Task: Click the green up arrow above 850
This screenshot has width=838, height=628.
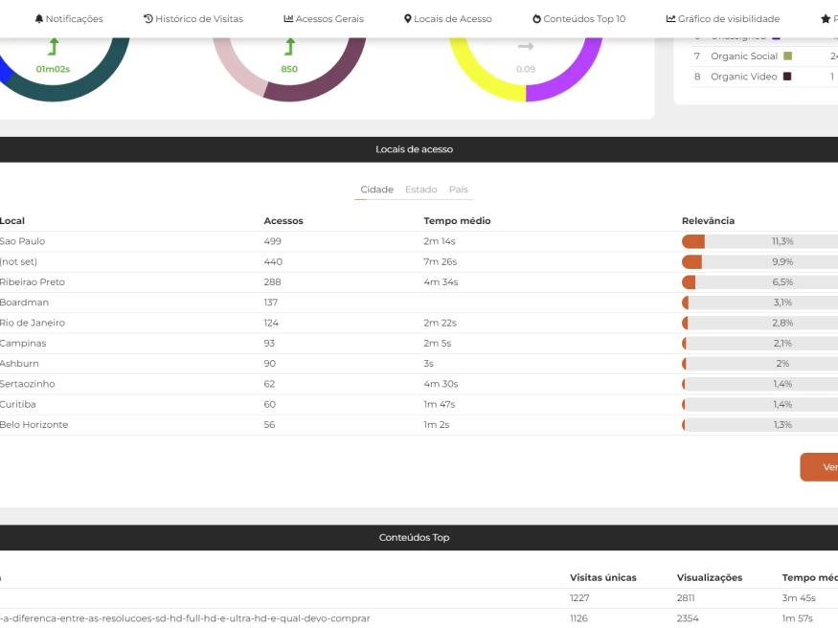Action: [289, 47]
